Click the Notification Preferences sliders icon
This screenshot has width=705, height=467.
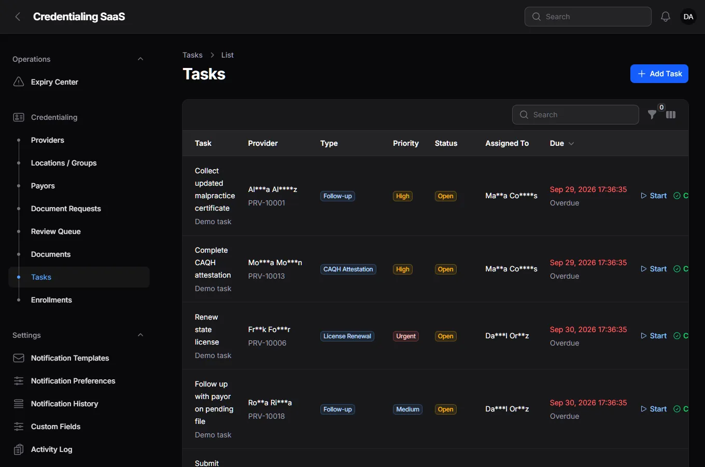click(x=19, y=381)
